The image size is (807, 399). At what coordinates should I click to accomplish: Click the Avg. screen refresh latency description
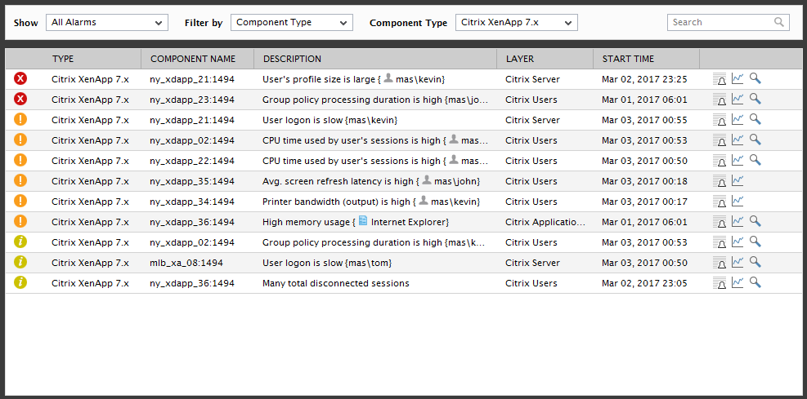click(371, 181)
